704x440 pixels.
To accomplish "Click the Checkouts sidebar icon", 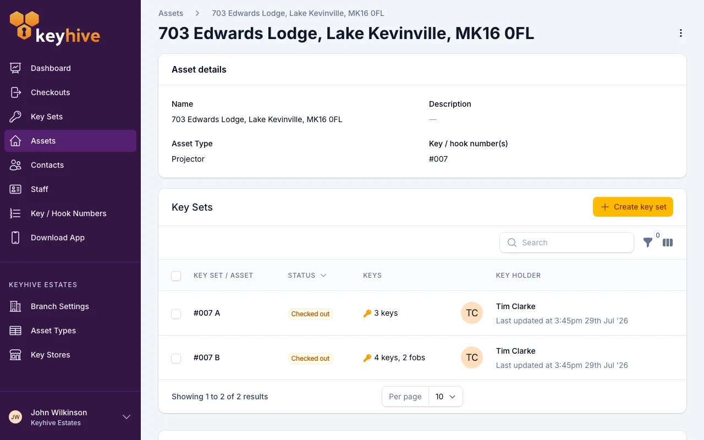I will 15,92.
